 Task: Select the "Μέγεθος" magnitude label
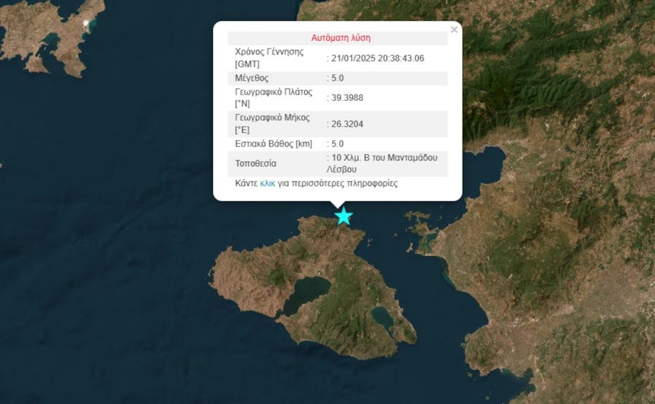(x=253, y=78)
